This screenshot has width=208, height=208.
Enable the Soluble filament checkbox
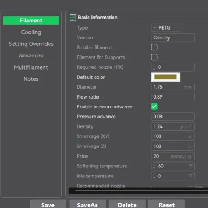click(154, 47)
